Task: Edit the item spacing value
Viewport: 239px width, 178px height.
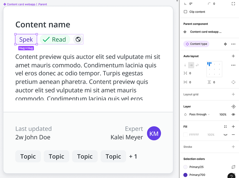Action: click(190, 73)
